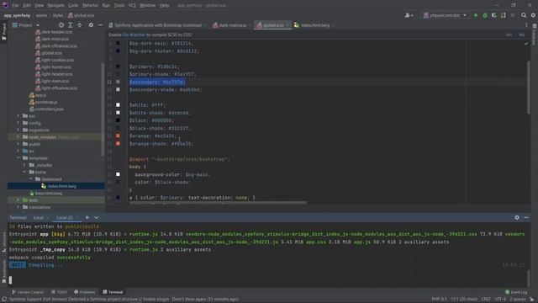Image resolution: width=538 pixels, height=303 pixels.
Task: Open the Version Control tool window tab
Action: click(28, 292)
